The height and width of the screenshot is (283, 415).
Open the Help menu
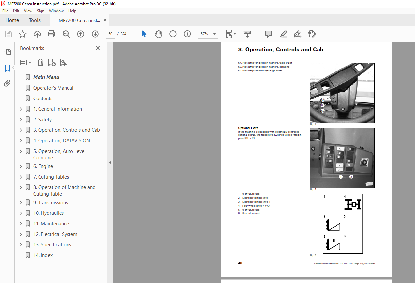[x=72, y=11]
